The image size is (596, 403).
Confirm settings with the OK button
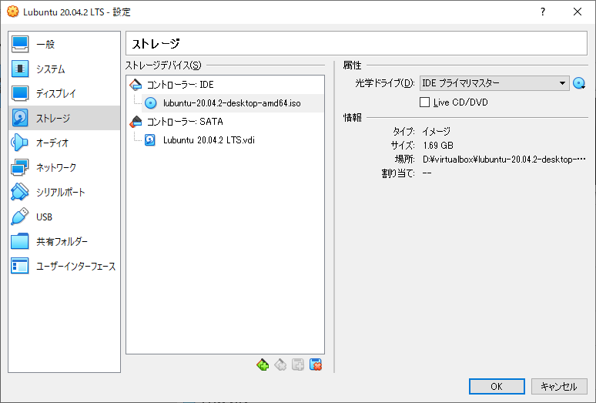[497, 386]
